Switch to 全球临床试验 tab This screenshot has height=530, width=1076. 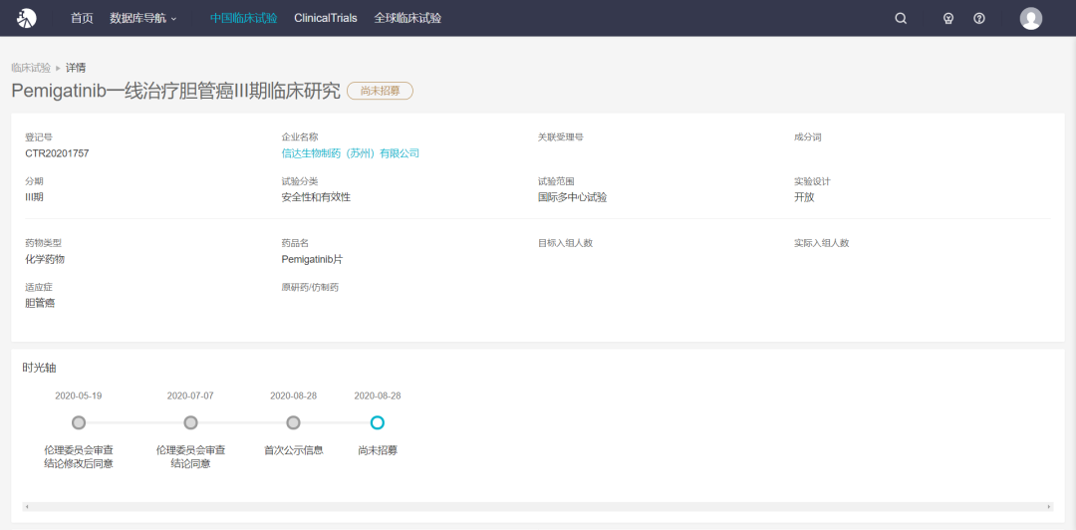click(407, 19)
